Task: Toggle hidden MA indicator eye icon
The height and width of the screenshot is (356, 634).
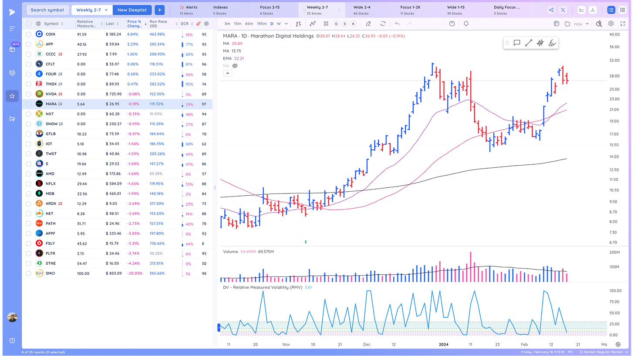Action: click(x=235, y=66)
